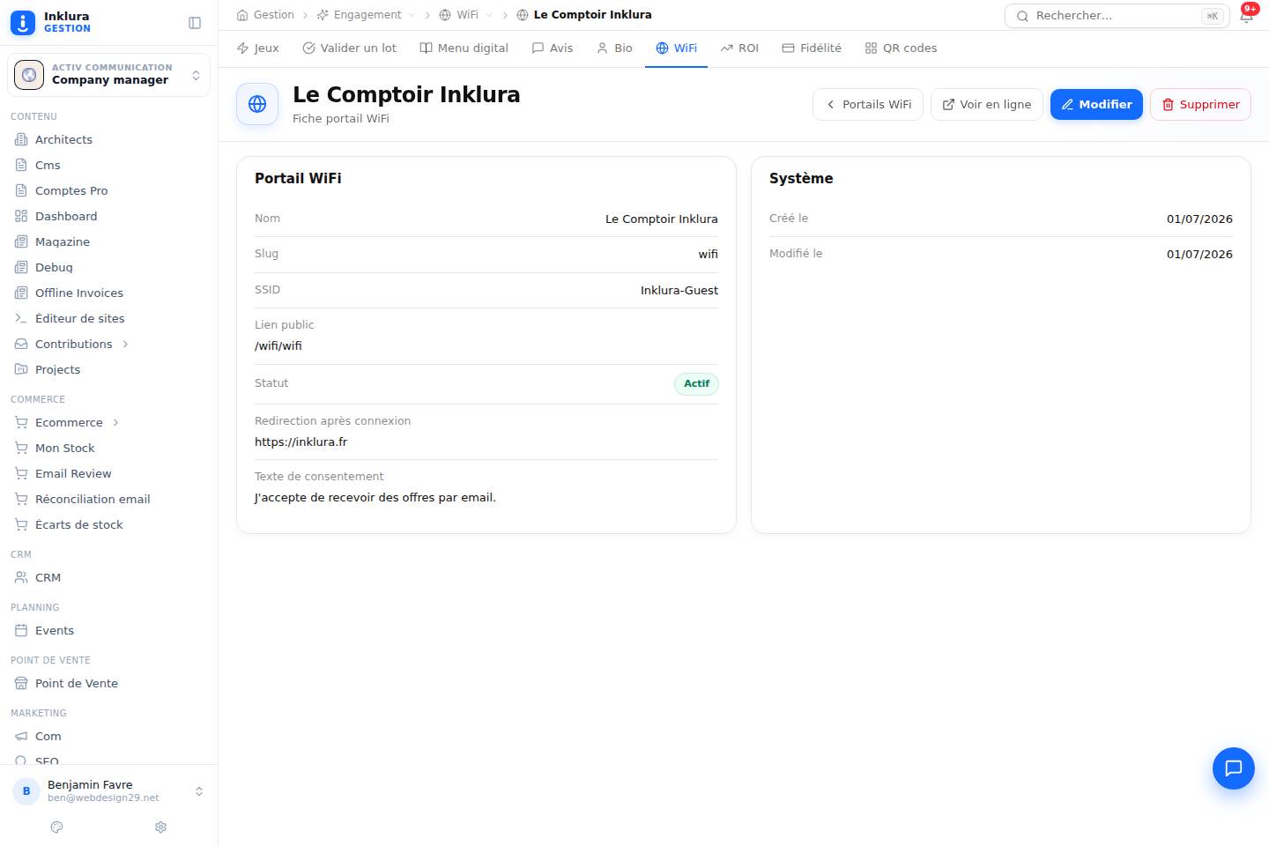Open the WiFi breadcrumb dropdown chevron
Viewport: 1269px width, 846px height.
tap(489, 15)
